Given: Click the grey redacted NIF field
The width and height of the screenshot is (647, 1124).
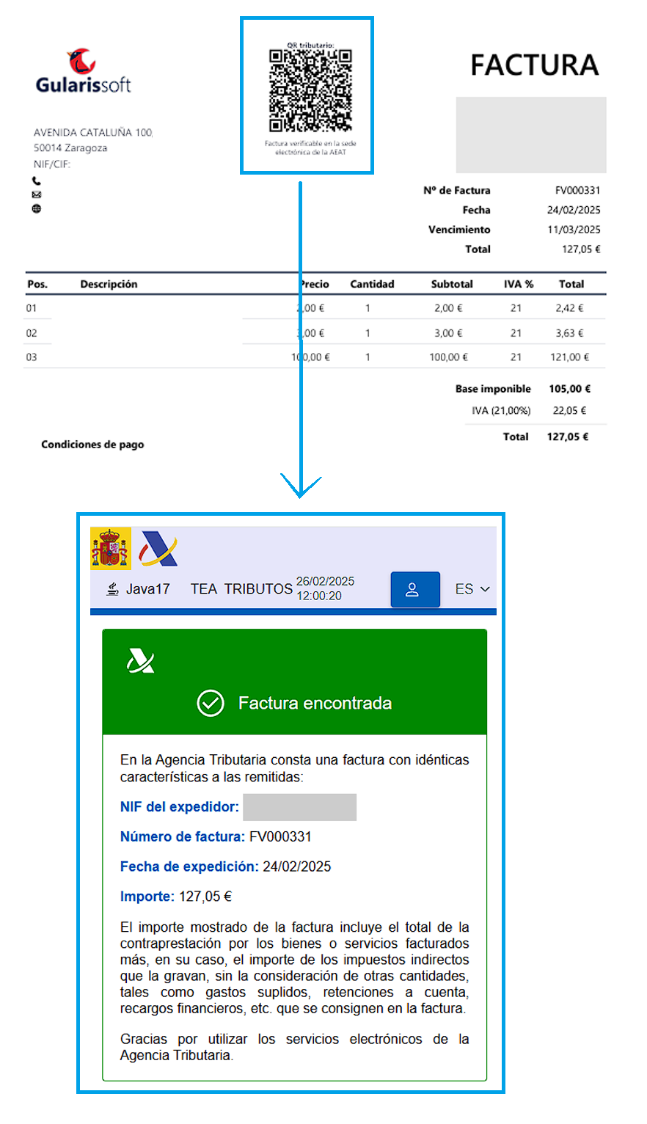Looking at the screenshot, I should click(299, 807).
